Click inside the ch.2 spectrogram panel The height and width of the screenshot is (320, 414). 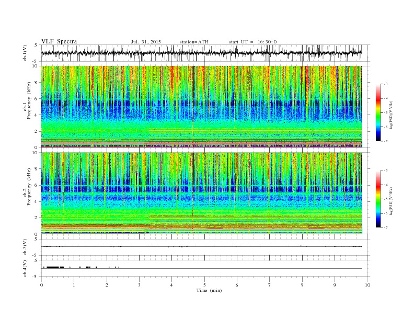point(201,193)
